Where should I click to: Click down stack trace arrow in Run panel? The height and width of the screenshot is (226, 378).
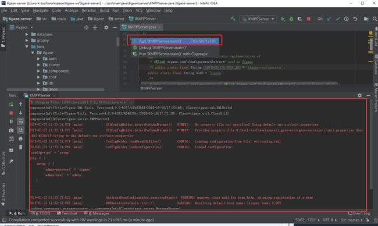[20, 113]
